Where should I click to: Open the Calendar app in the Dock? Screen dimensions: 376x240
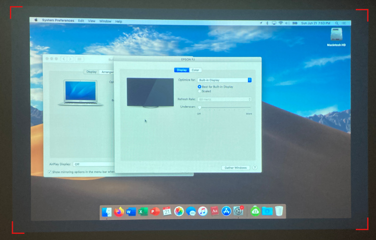(x=167, y=211)
